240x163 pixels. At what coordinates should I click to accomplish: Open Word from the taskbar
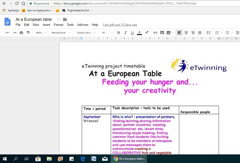93,159
